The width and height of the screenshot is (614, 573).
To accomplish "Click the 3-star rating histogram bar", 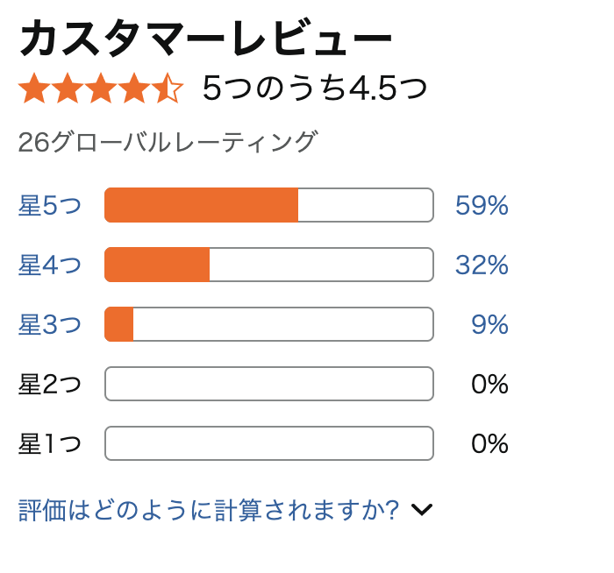I will 268,325.
